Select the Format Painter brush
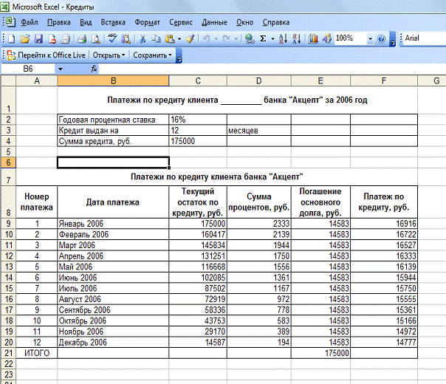The width and height of the screenshot is (446, 384). pos(190,38)
